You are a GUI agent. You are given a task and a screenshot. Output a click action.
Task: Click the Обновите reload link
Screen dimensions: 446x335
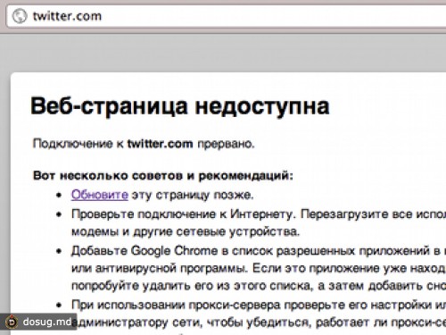tap(100, 195)
